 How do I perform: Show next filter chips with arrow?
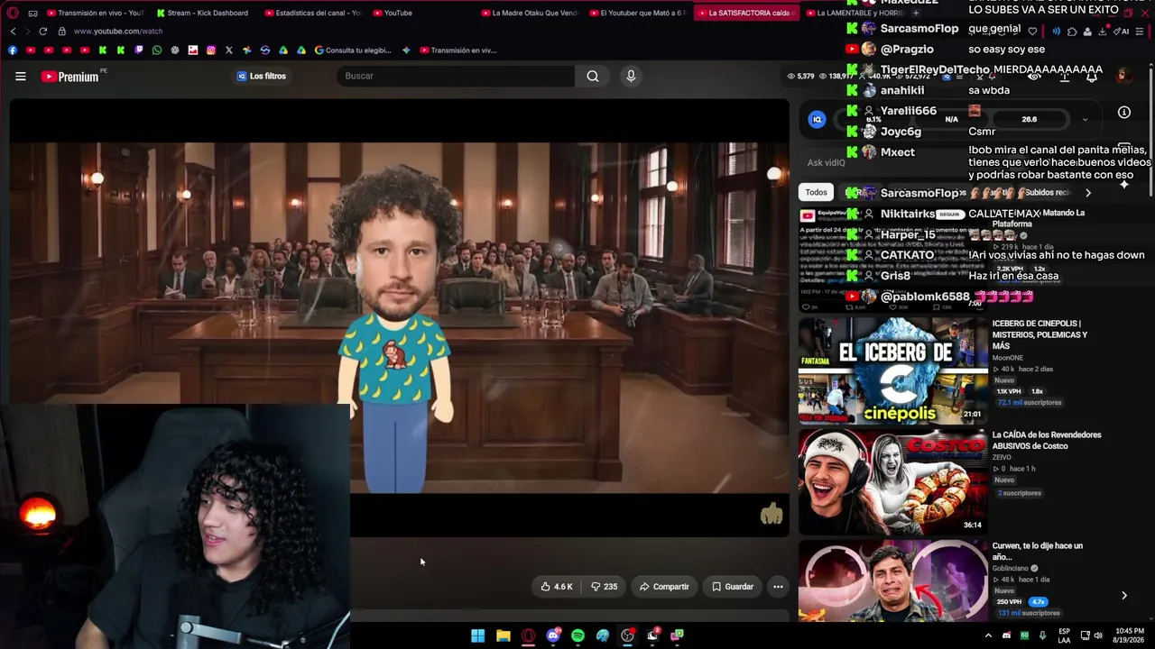pos(1087,193)
